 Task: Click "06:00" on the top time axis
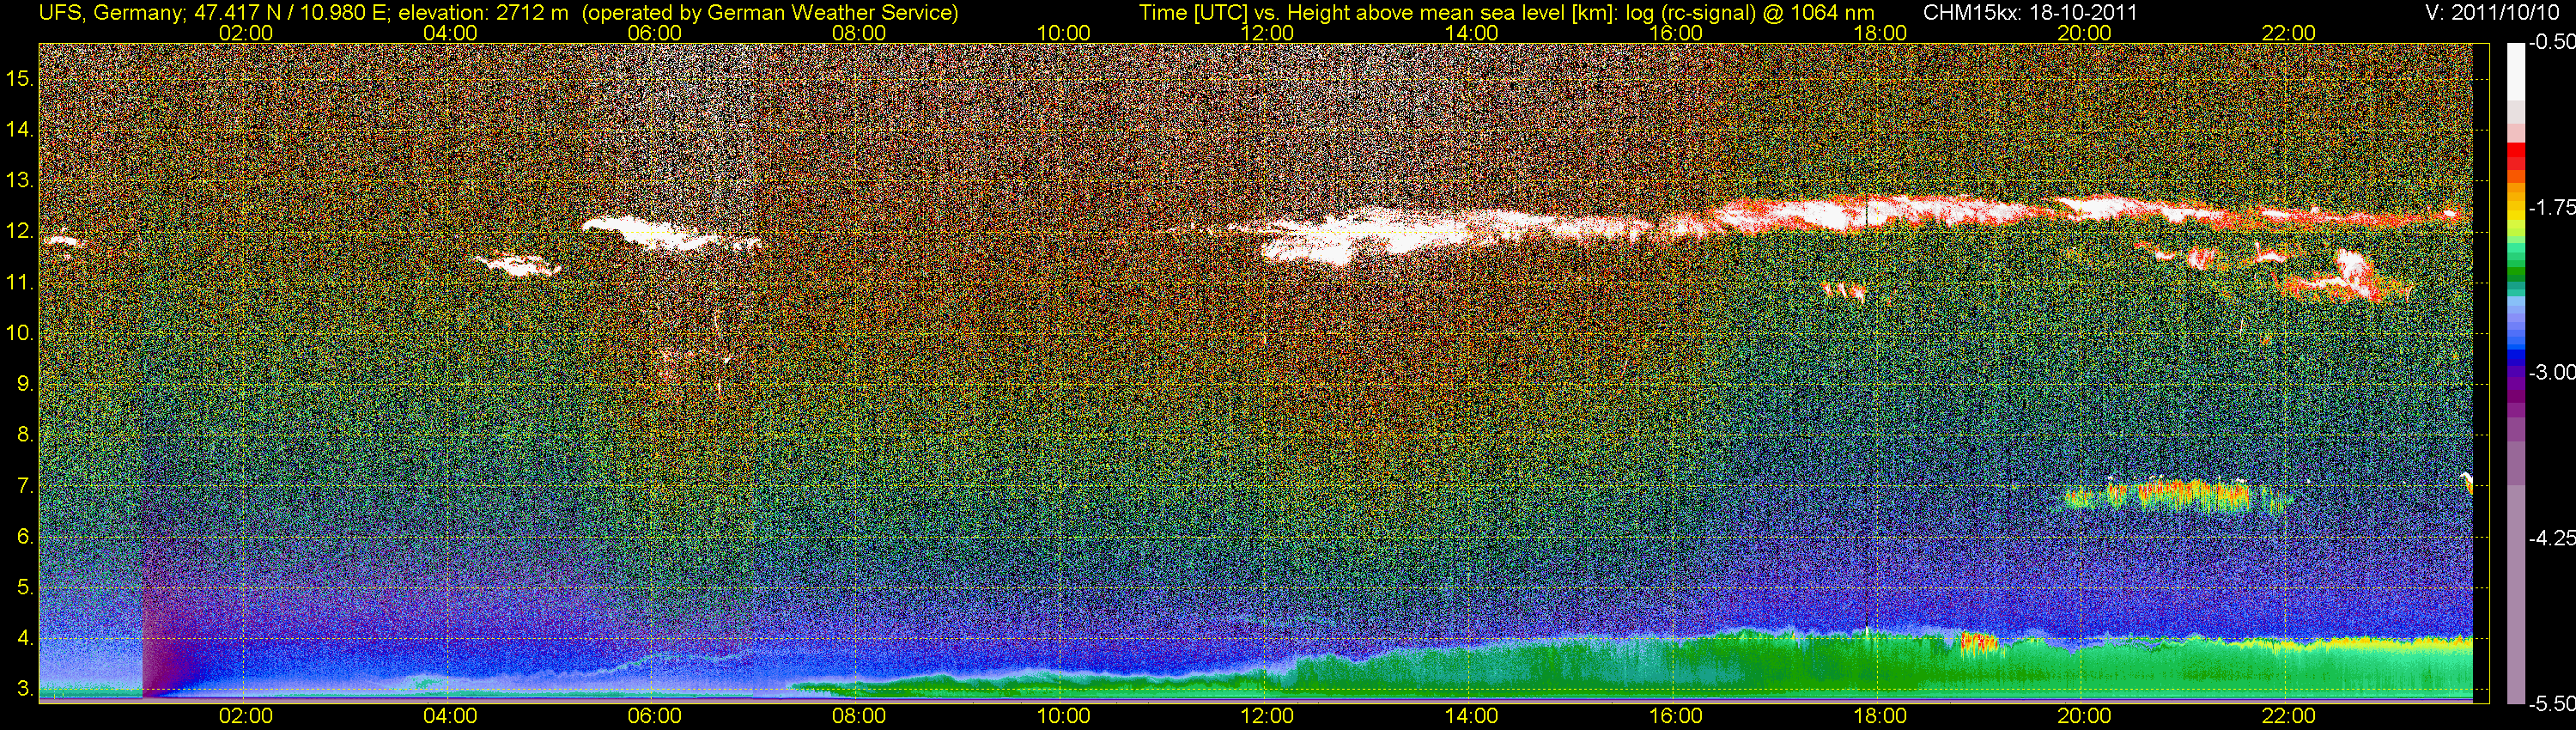pos(654,33)
